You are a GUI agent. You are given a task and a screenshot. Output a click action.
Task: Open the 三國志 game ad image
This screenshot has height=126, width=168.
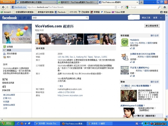tap(129, 96)
